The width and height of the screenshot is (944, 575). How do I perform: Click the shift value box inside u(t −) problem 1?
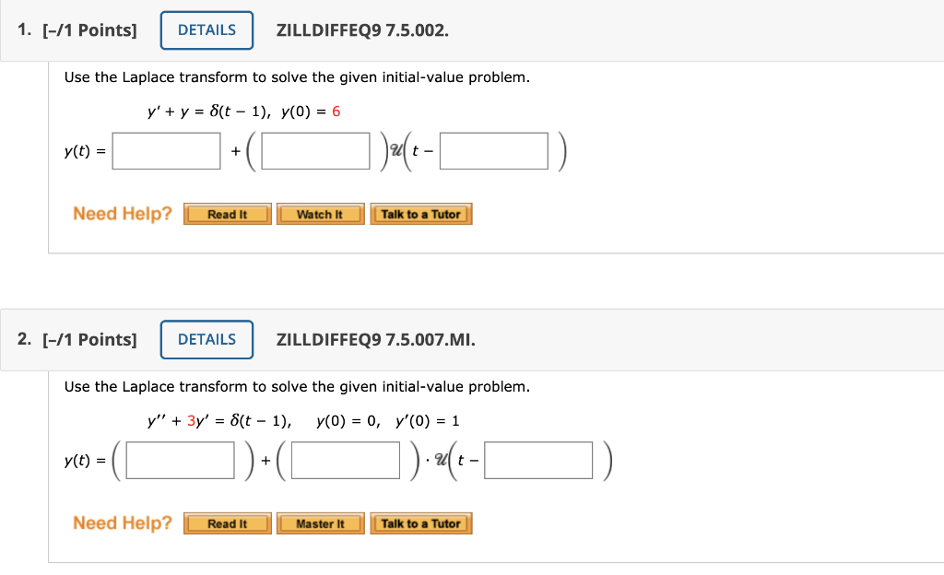[x=493, y=150]
